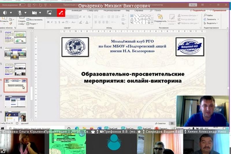The height and width of the screenshot is (154, 231).
Task: Click the red hang up call button
Action: pos(61,13)
